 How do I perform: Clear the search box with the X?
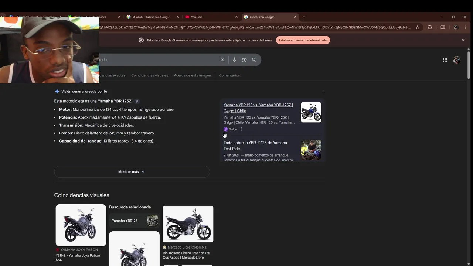[222, 60]
